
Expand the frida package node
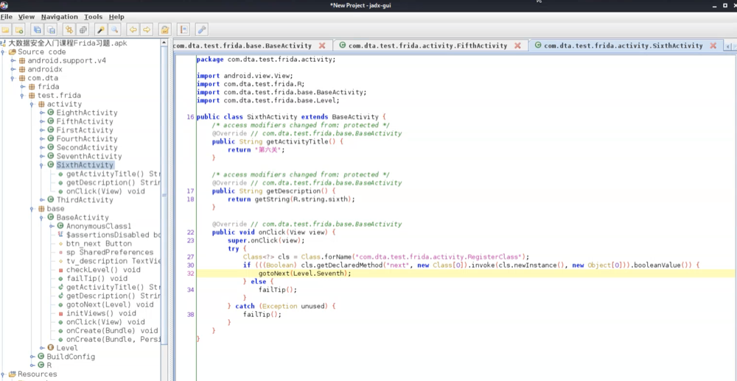point(22,87)
